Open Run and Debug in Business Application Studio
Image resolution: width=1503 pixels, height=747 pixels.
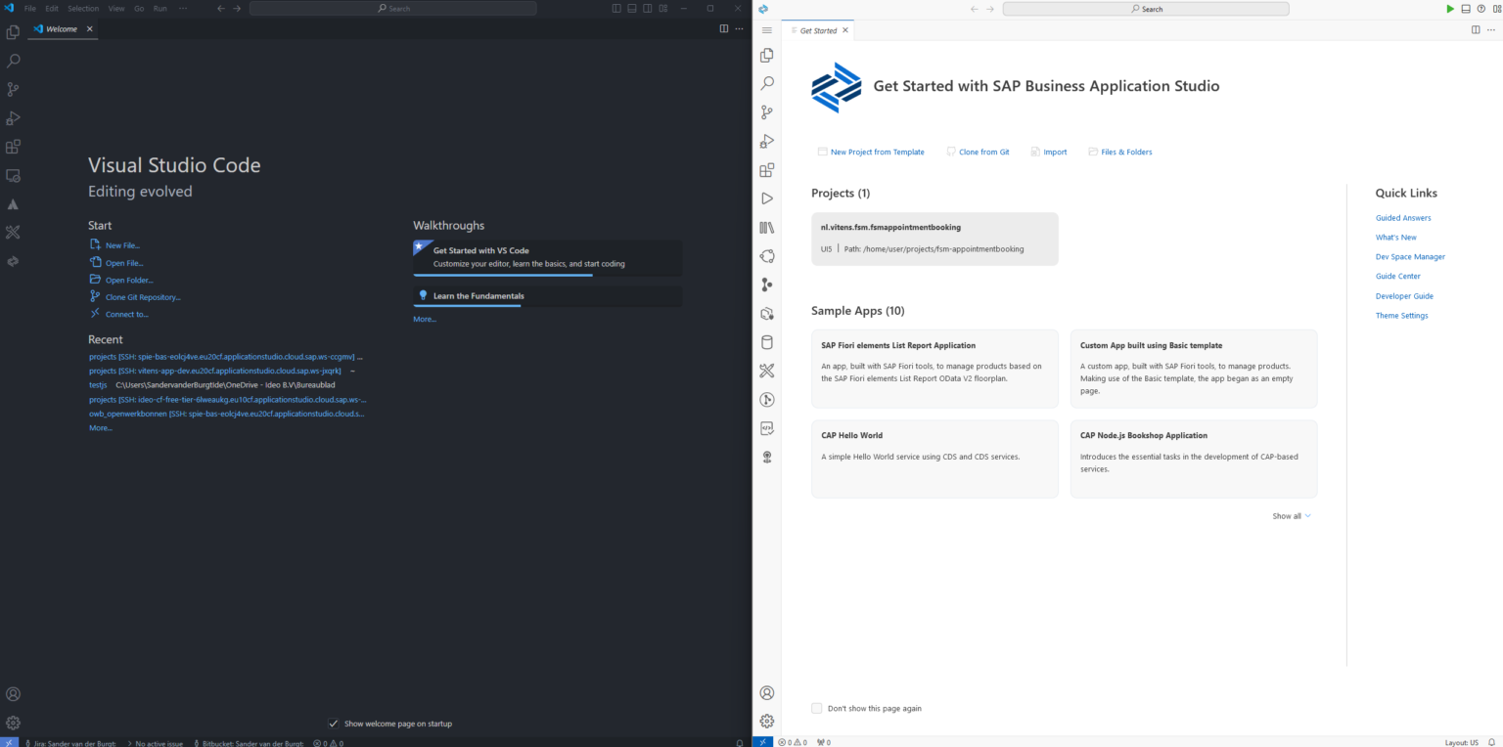pos(767,141)
